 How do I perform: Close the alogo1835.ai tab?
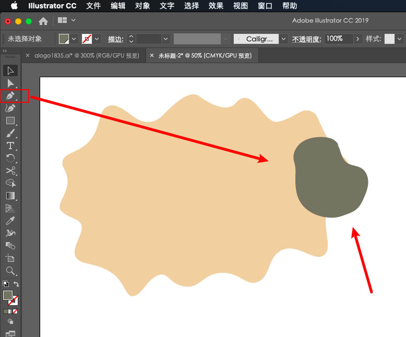click(28, 55)
